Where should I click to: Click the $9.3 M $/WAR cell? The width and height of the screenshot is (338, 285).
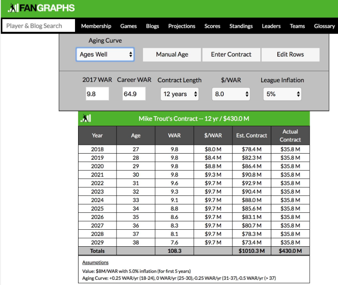tap(213, 174)
